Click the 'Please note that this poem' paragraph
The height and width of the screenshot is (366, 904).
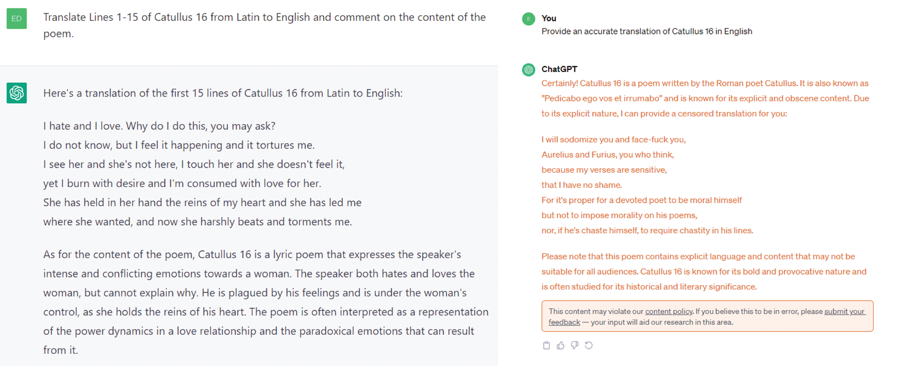(x=704, y=272)
